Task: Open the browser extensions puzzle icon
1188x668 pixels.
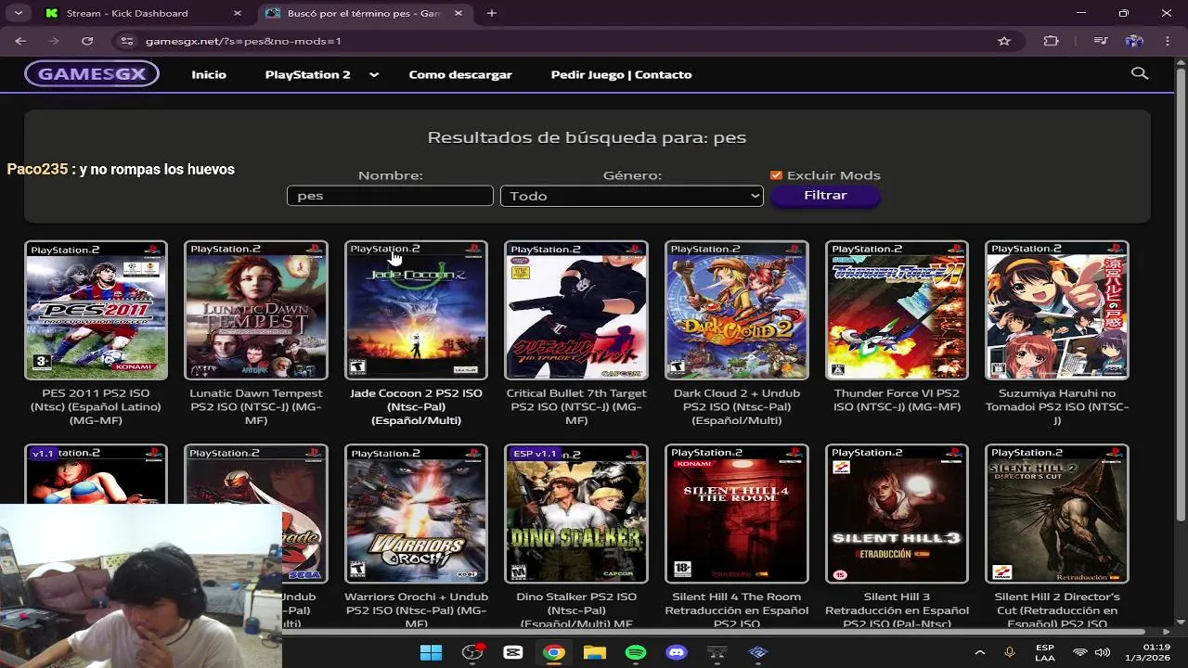Action: (x=1051, y=41)
